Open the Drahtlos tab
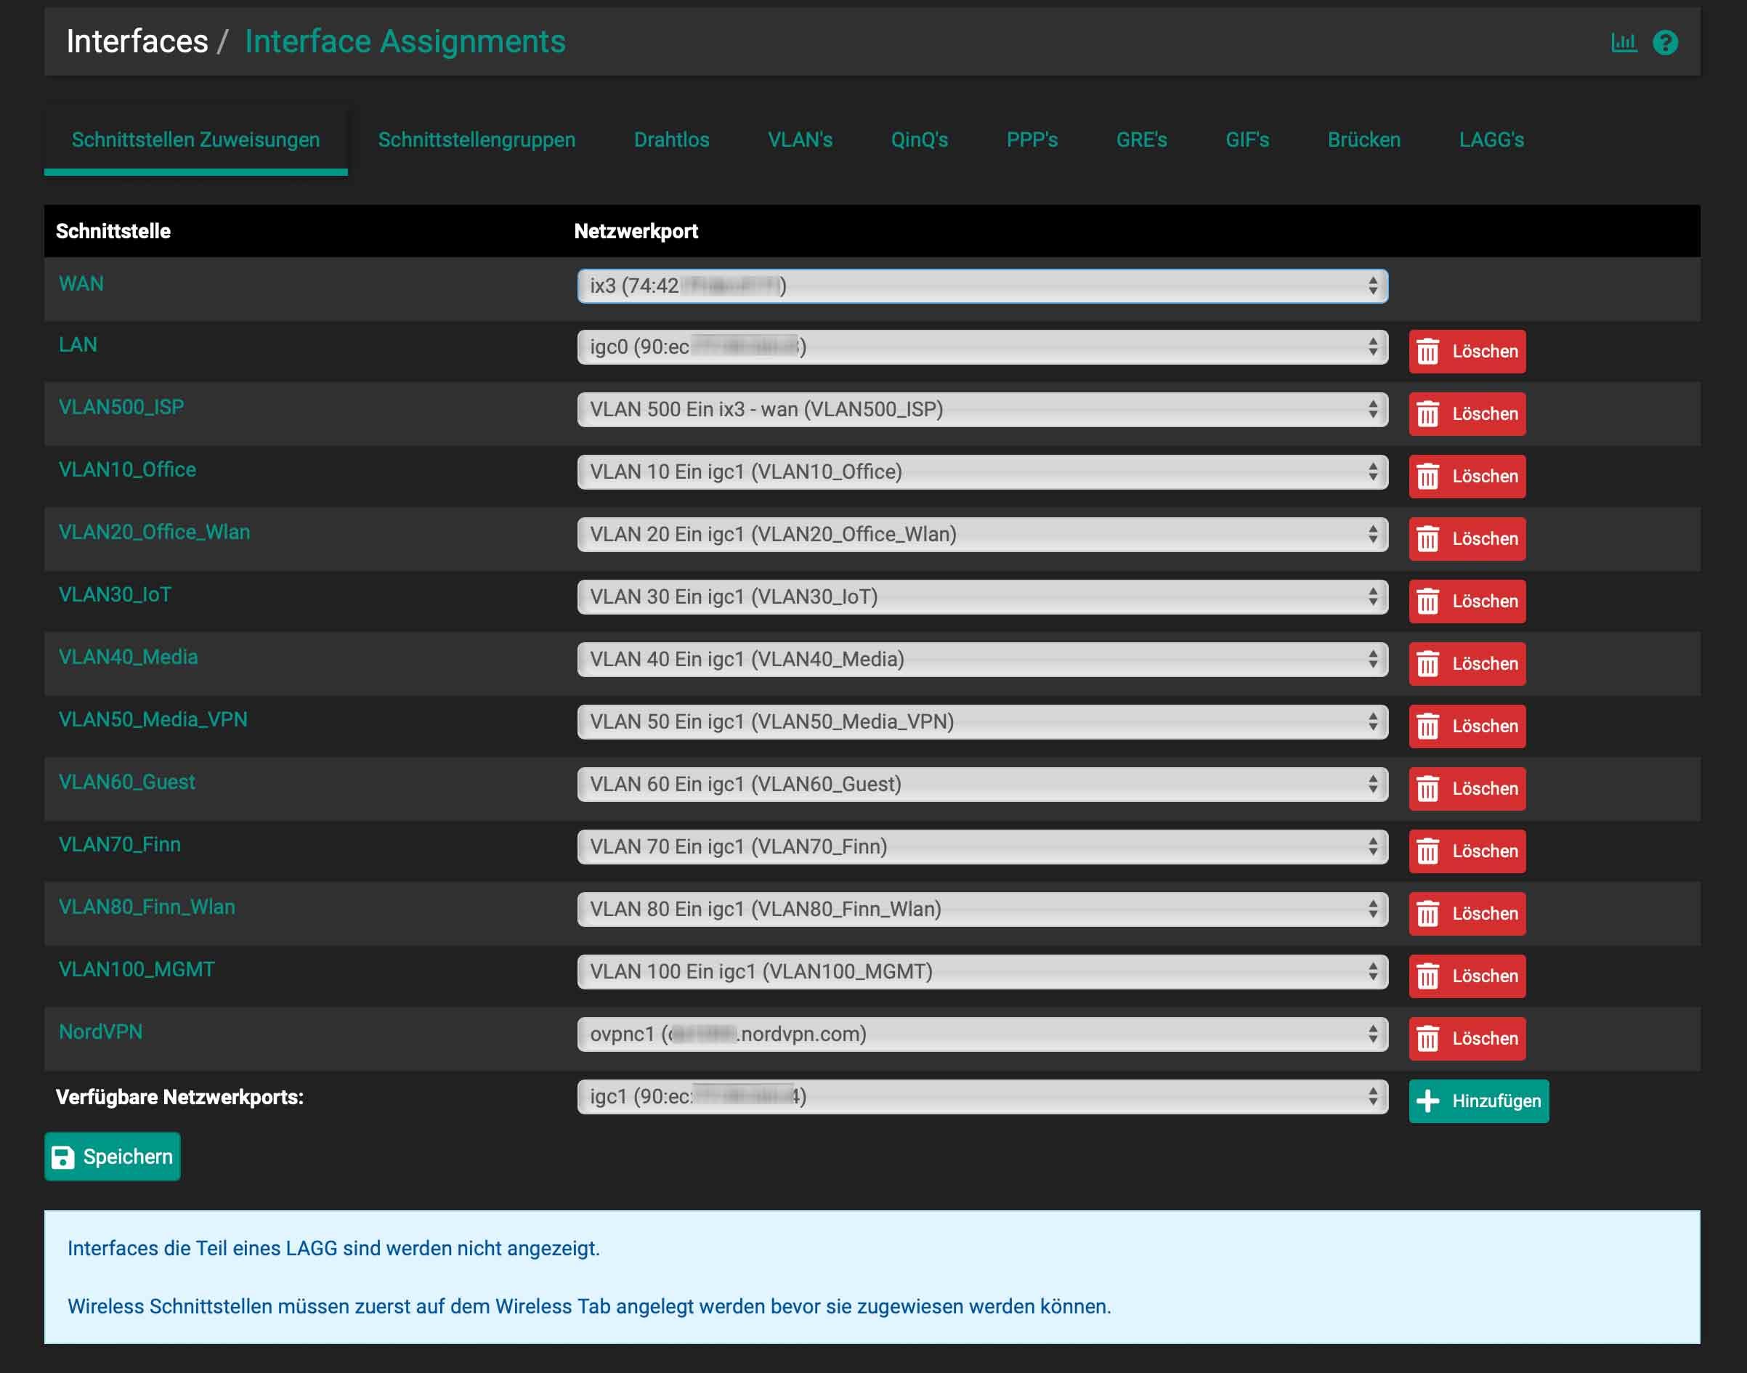The height and width of the screenshot is (1373, 1747). [x=672, y=139]
